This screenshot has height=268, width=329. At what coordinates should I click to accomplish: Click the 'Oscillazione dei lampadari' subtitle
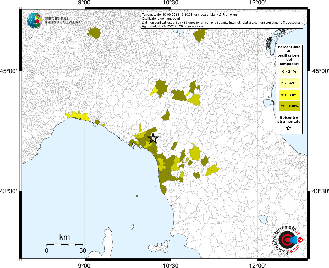(161, 19)
